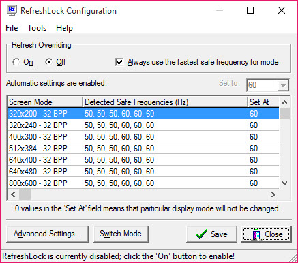Image resolution: width=298 pixels, height=263 pixels.
Task: Maximize the RefreshLock Configuration window
Action: pos(250,10)
